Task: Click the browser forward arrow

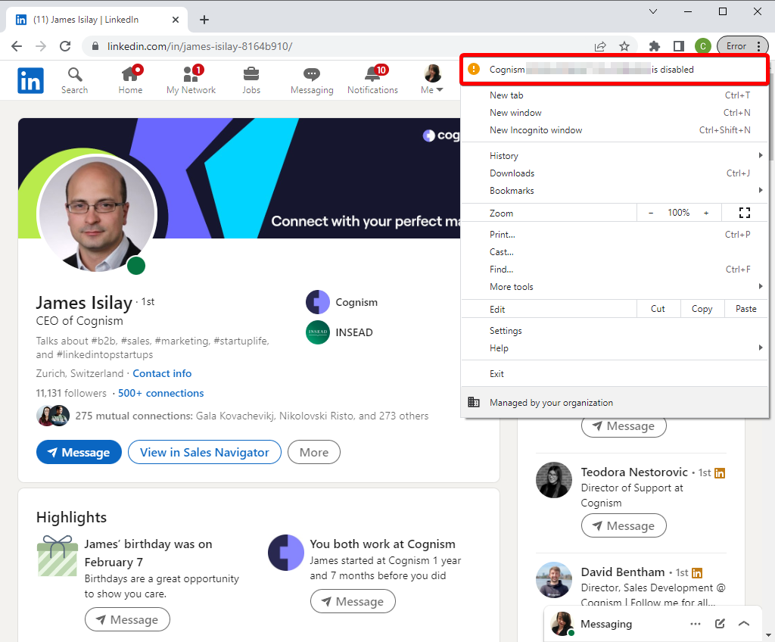Action: click(41, 46)
